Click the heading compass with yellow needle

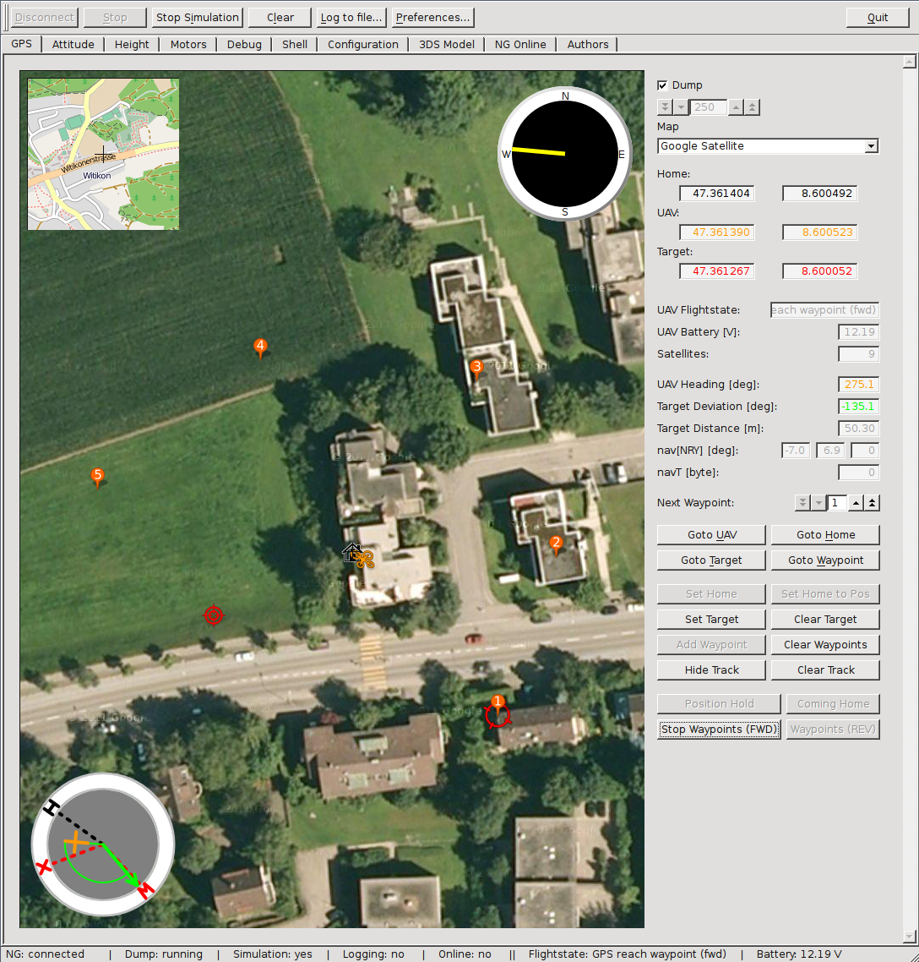pos(564,153)
